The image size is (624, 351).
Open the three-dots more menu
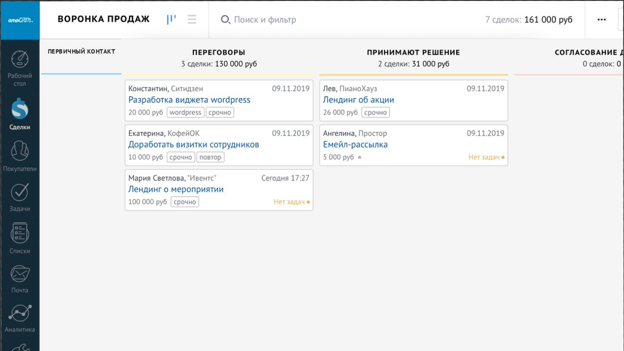click(602, 20)
